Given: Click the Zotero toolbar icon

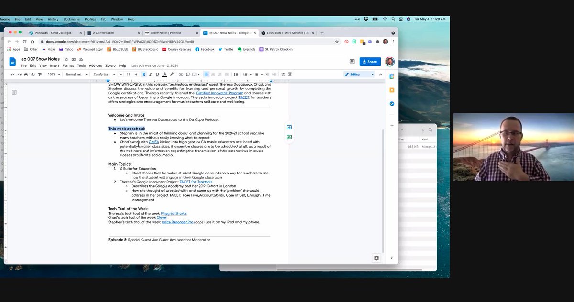Looking at the screenshot, I should pyautogui.click(x=290, y=75).
